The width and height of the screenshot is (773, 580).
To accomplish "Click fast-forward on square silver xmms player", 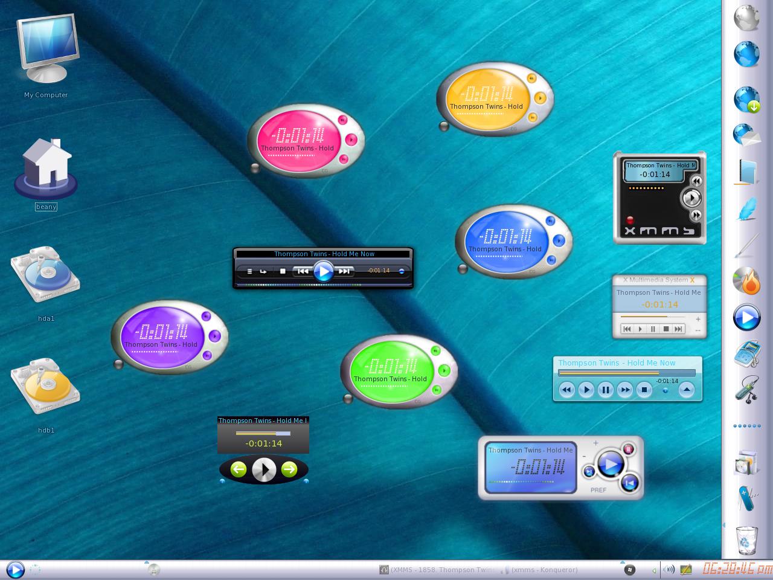I will coord(696,214).
